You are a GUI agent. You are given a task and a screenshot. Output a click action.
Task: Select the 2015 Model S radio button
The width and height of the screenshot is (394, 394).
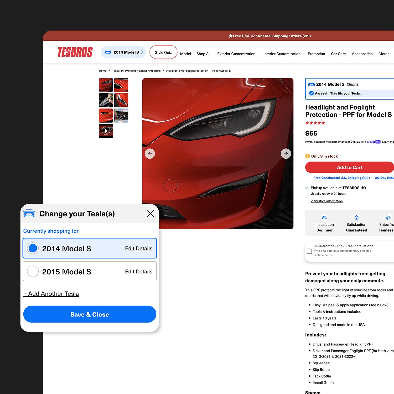point(33,271)
